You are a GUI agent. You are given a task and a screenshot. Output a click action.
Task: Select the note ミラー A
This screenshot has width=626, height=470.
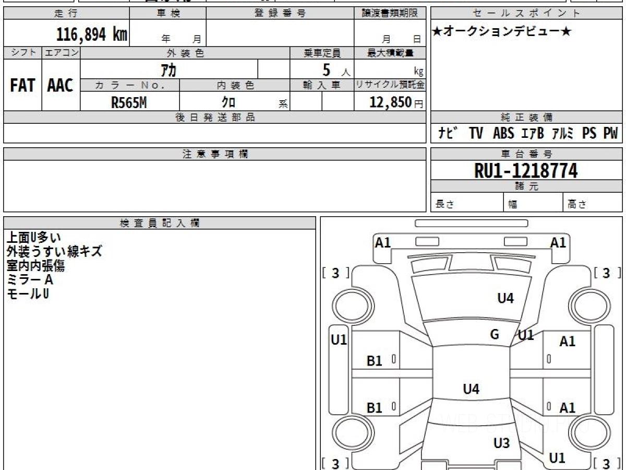click(30, 280)
